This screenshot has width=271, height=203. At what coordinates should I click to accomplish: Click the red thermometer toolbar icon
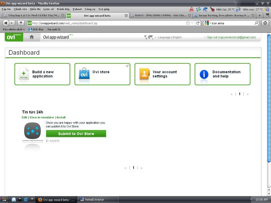pos(212,9)
